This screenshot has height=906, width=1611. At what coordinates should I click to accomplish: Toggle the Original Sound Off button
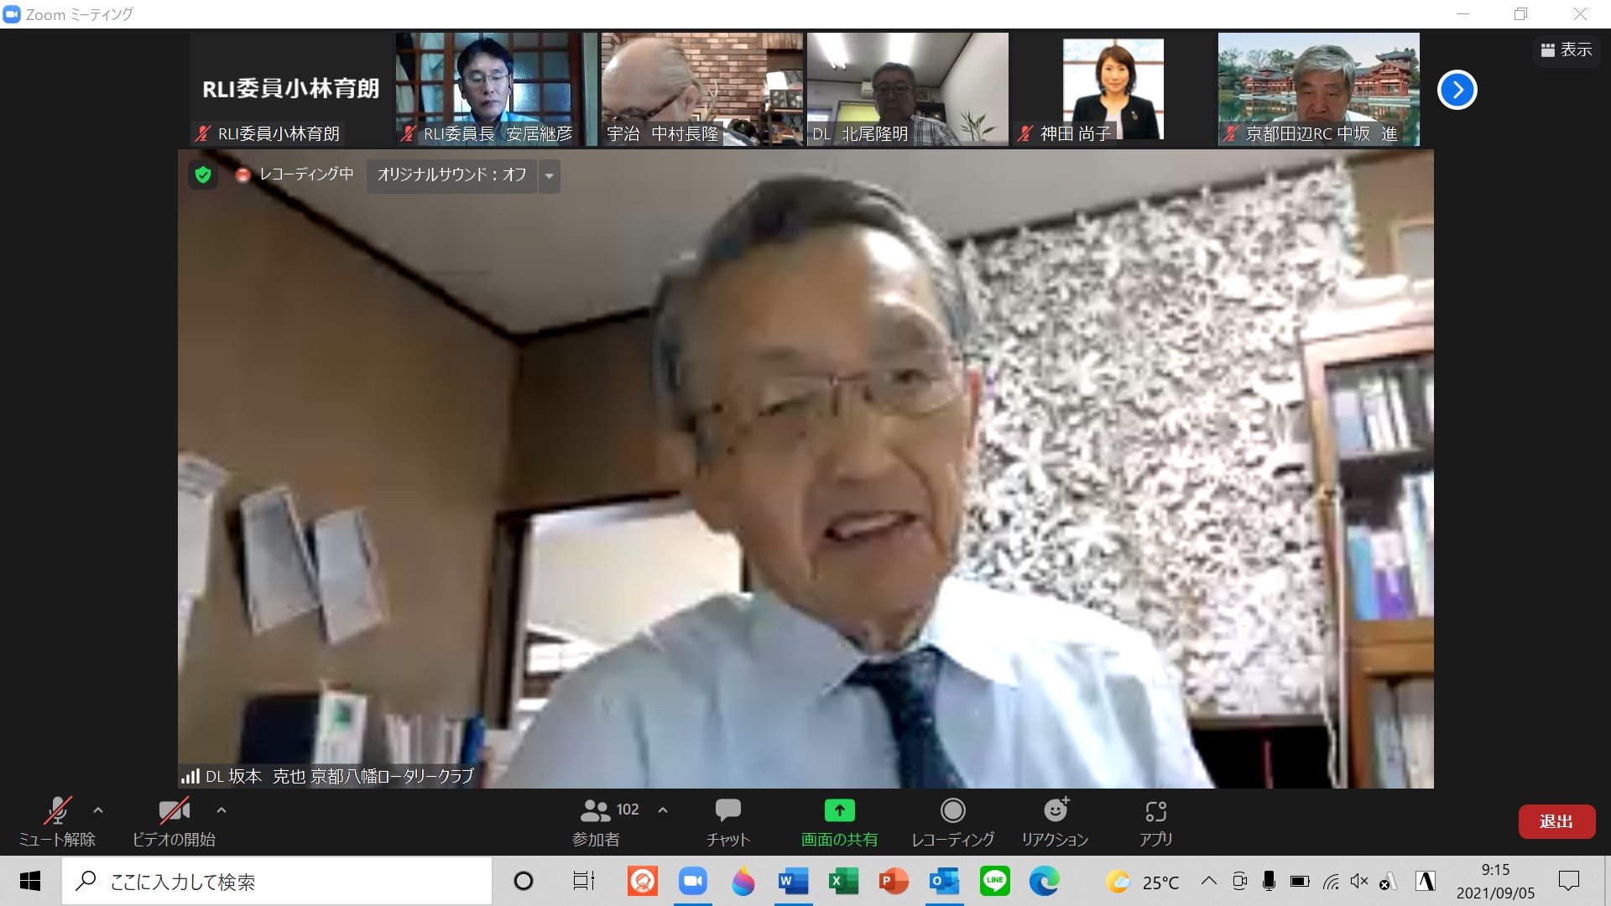[451, 174]
